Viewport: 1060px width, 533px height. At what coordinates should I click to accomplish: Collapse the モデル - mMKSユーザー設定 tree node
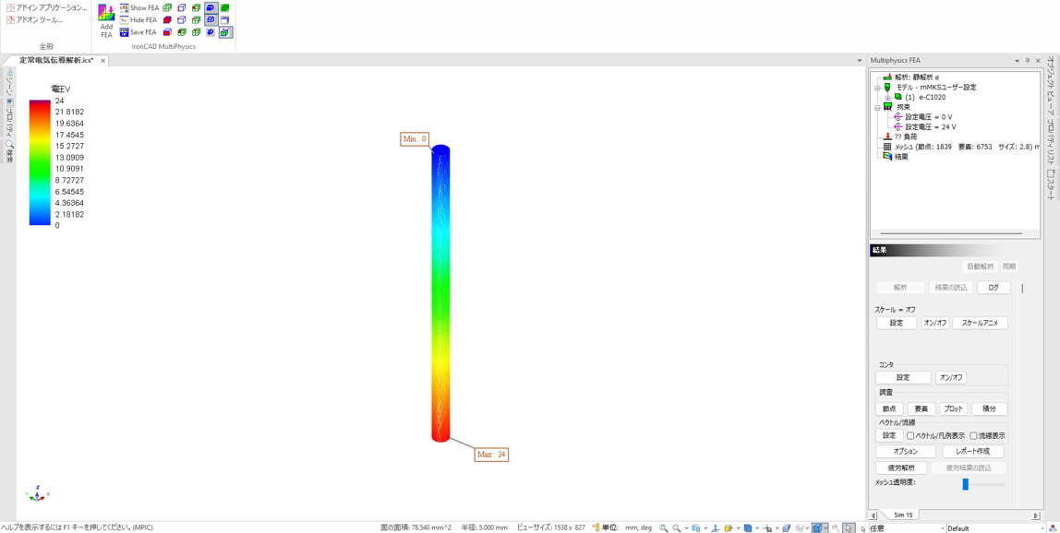877,88
